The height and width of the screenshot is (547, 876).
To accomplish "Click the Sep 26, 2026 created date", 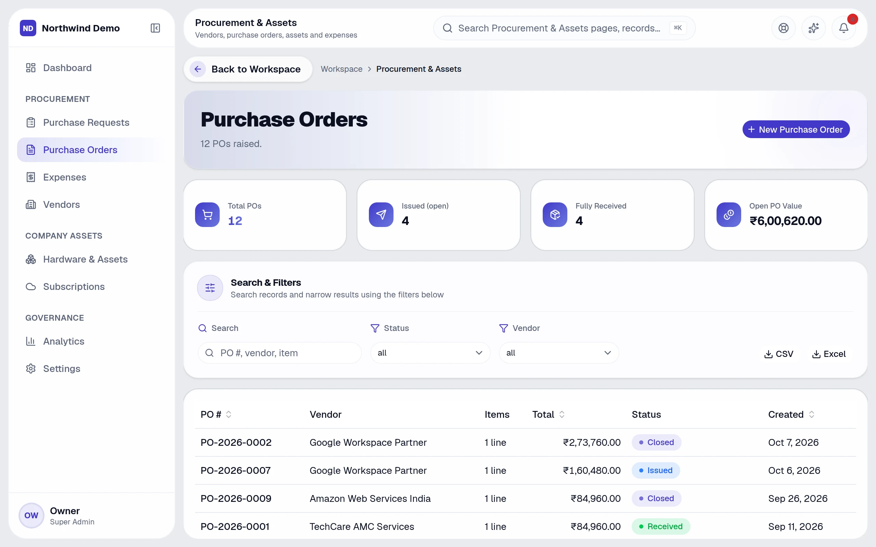I will click(x=797, y=498).
